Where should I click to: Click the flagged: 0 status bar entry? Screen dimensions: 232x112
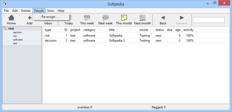coord(159,107)
